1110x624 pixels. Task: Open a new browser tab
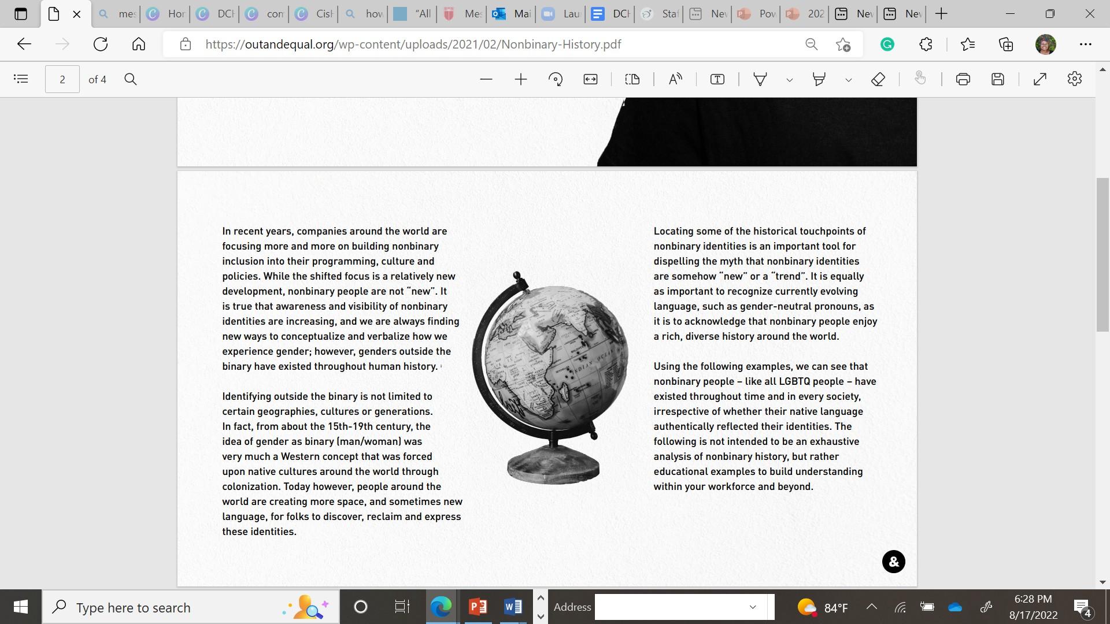(x=941, y=14)
